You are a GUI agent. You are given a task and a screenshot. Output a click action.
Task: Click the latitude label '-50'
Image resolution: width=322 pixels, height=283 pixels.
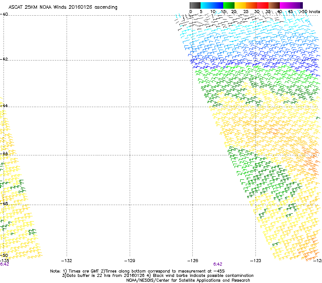pos(4,256)
